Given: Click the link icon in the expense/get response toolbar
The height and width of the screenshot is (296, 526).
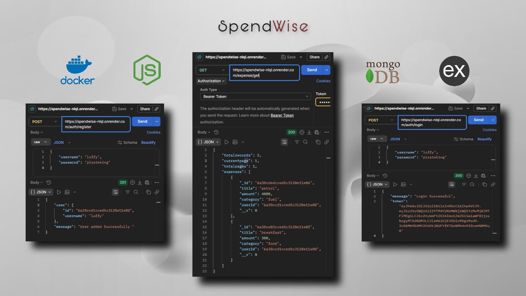Looking at the screenshot, I should tap(326, 142).
